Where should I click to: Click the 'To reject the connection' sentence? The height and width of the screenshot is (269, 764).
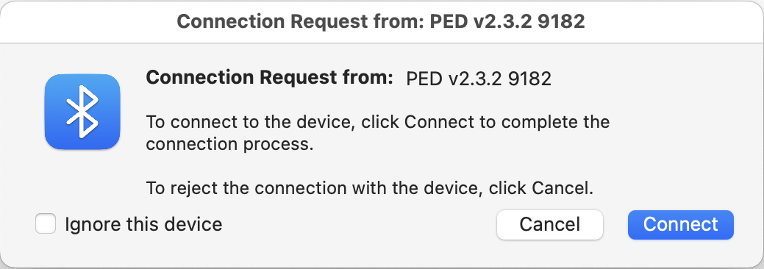(370, 188)
